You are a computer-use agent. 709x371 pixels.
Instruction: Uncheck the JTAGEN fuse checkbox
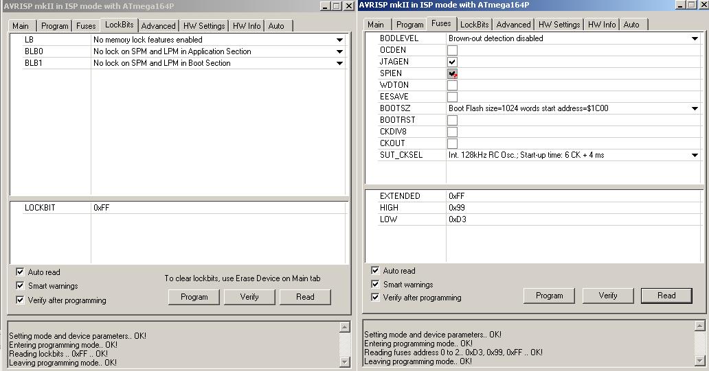tap(452, 62)
